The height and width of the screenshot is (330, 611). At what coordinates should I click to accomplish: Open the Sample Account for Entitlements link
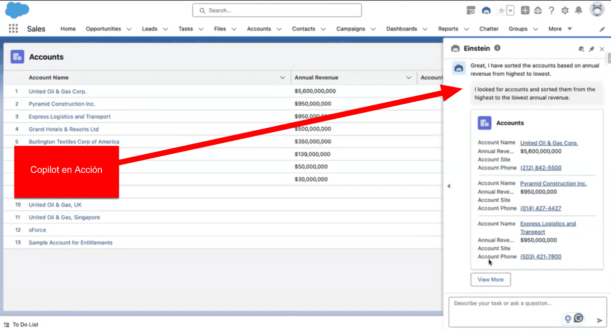coord(70,243)
